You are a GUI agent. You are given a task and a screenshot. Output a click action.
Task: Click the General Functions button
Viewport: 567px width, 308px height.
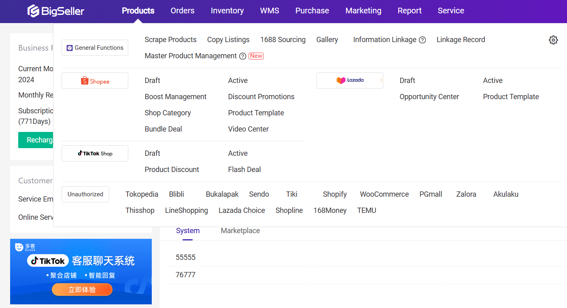[x=95, y=48]
